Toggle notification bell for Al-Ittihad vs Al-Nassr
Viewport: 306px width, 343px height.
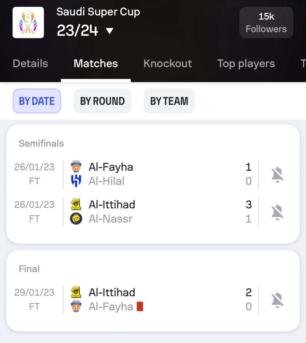(x=277, y=212)
